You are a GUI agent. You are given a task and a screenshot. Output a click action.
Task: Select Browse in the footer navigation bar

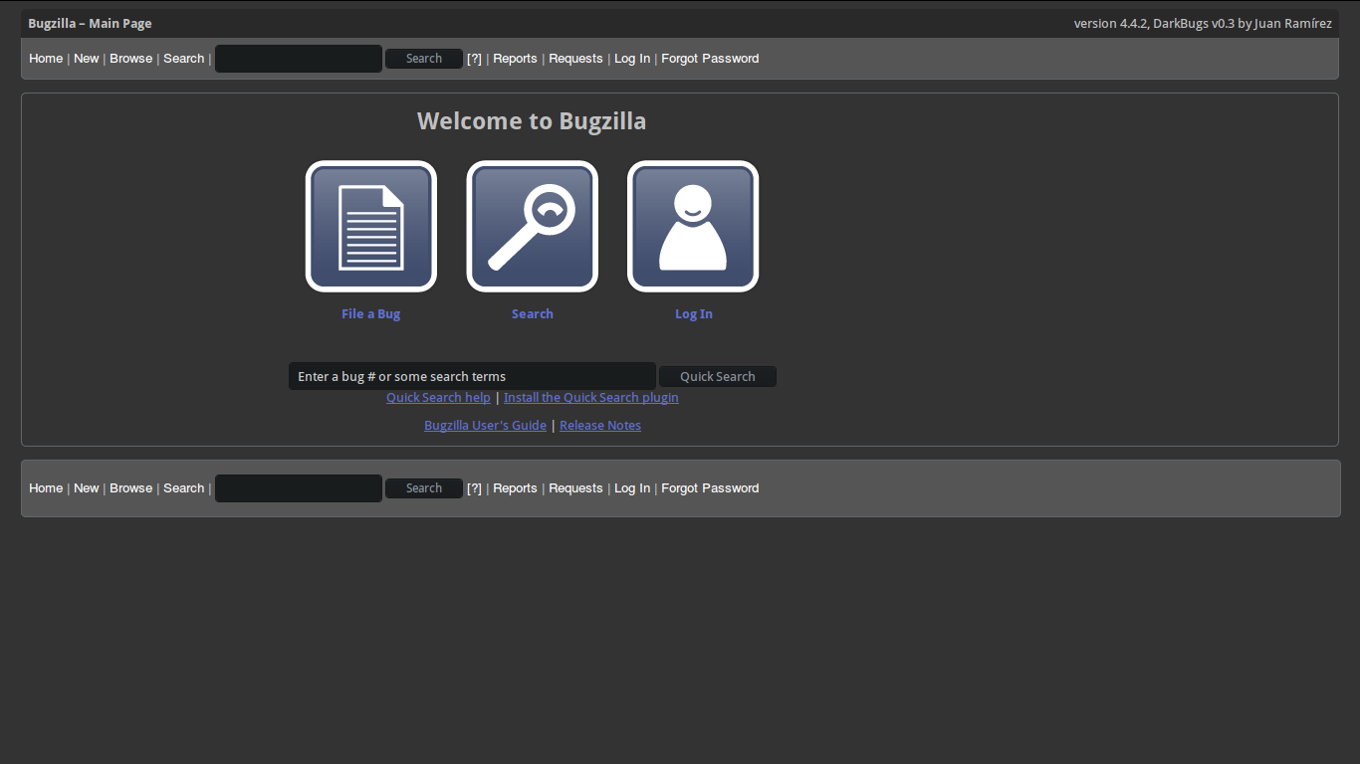[x=131, y=488]
